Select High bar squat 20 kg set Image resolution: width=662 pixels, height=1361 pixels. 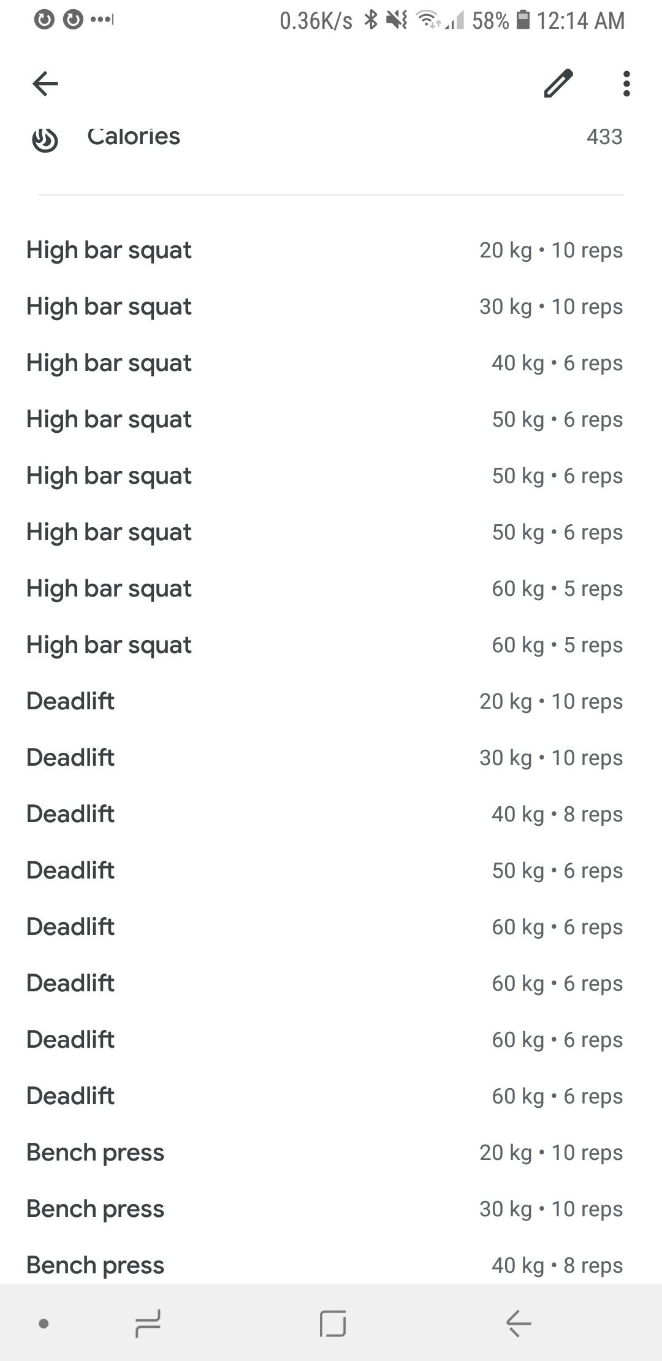point(331,250)
